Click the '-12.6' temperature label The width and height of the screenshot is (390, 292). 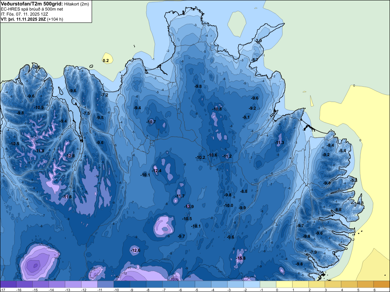click(x=135, y=250)
